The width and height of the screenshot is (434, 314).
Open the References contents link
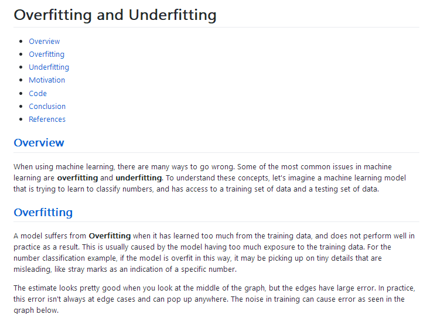pos(47,119)
